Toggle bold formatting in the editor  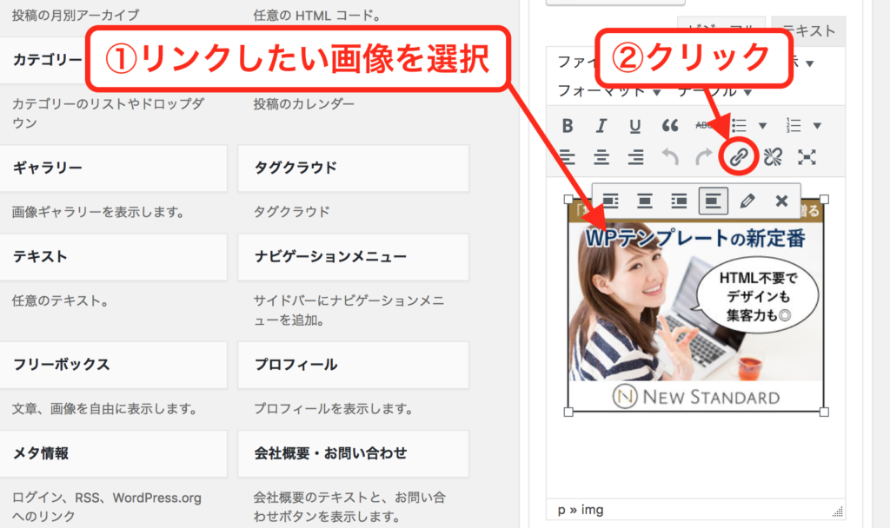click(568, 126)
